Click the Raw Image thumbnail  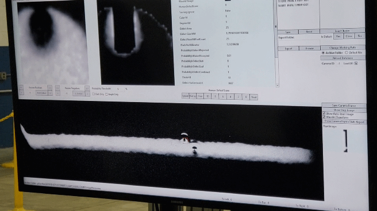coord(345,141)
